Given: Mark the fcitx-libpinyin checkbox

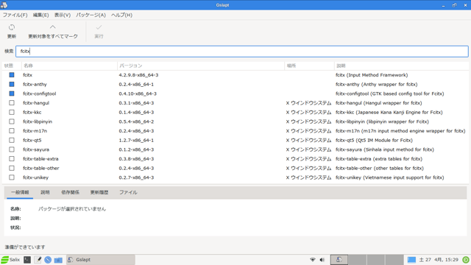Looking at the screenshot, I should pos(12,121).
